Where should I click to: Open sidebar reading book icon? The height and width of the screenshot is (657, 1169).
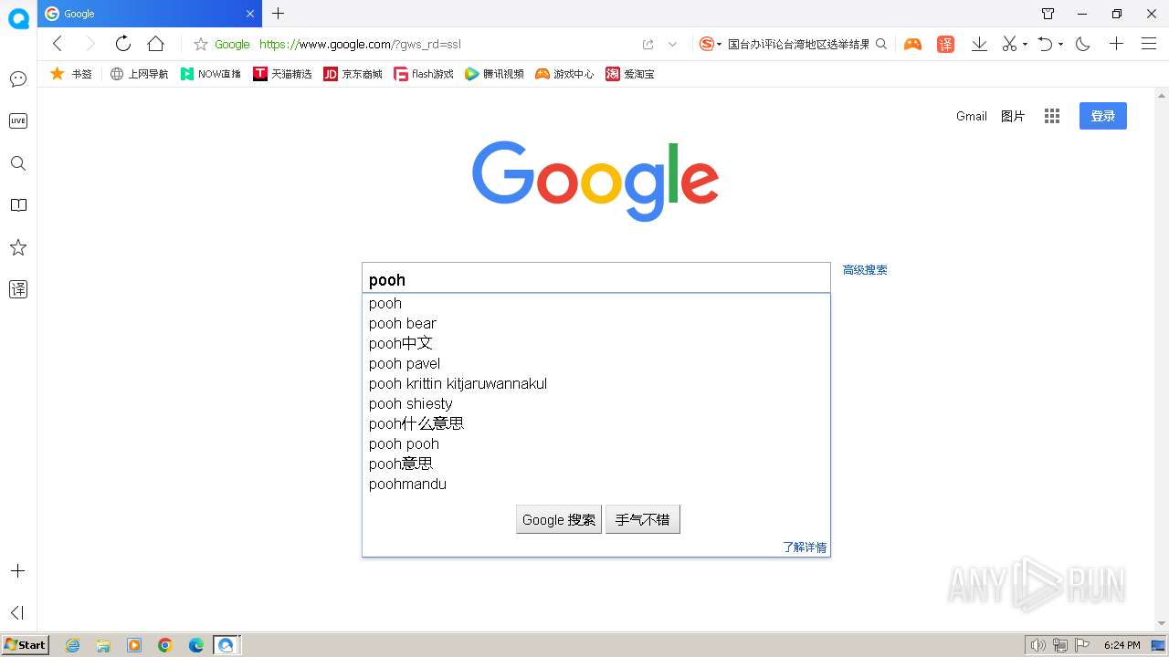(18, 205)
